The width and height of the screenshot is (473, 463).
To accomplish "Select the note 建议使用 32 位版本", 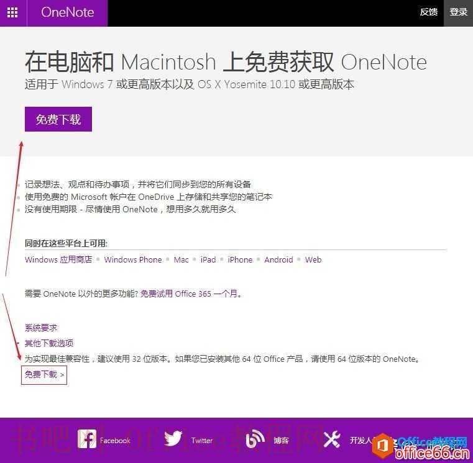I will point(222,359).
